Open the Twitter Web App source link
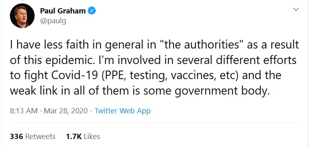309x148 pixels. (x=122, y=110)
